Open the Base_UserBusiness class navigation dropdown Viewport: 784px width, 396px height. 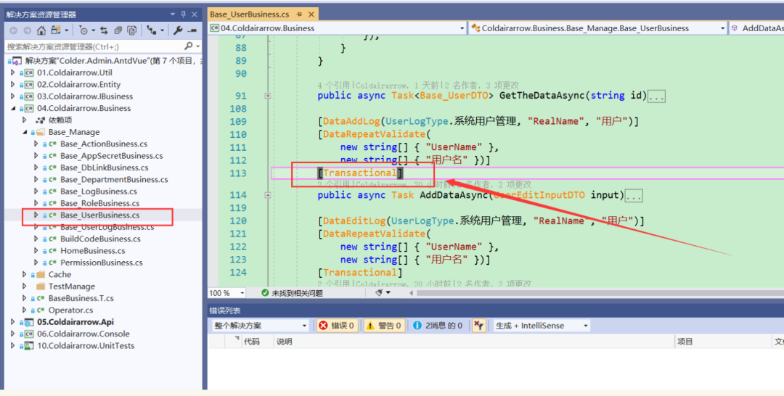(598, 28)
